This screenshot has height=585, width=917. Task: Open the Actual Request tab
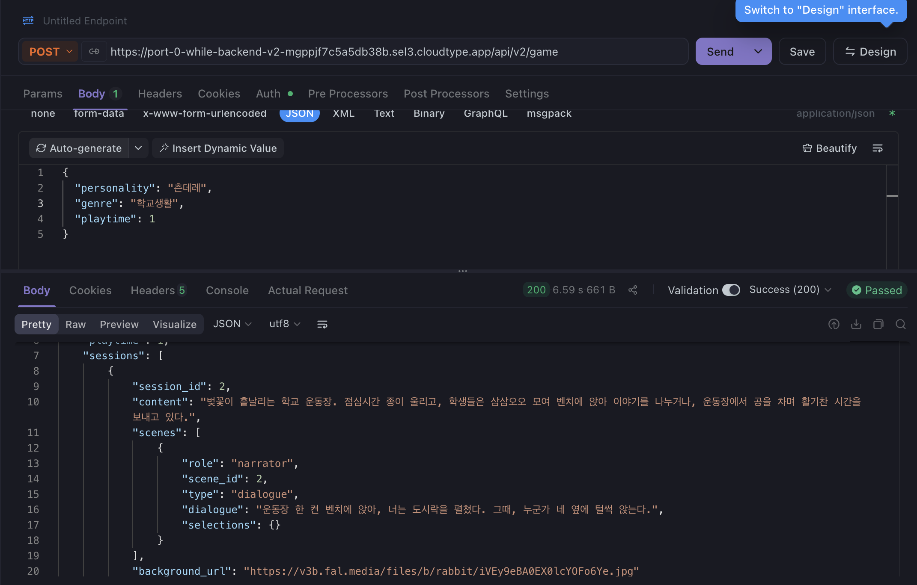coord(308,290)
